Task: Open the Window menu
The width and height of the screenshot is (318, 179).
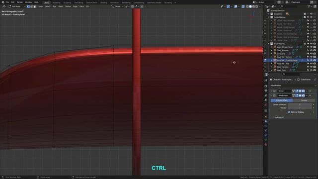Action: tap(28, 2)
